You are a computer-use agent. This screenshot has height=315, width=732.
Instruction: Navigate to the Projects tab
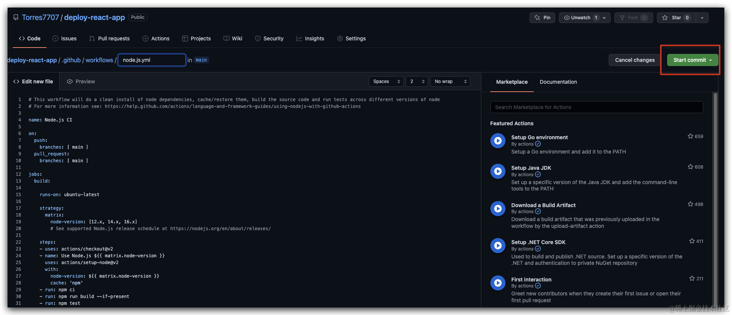tap(196, 38)
